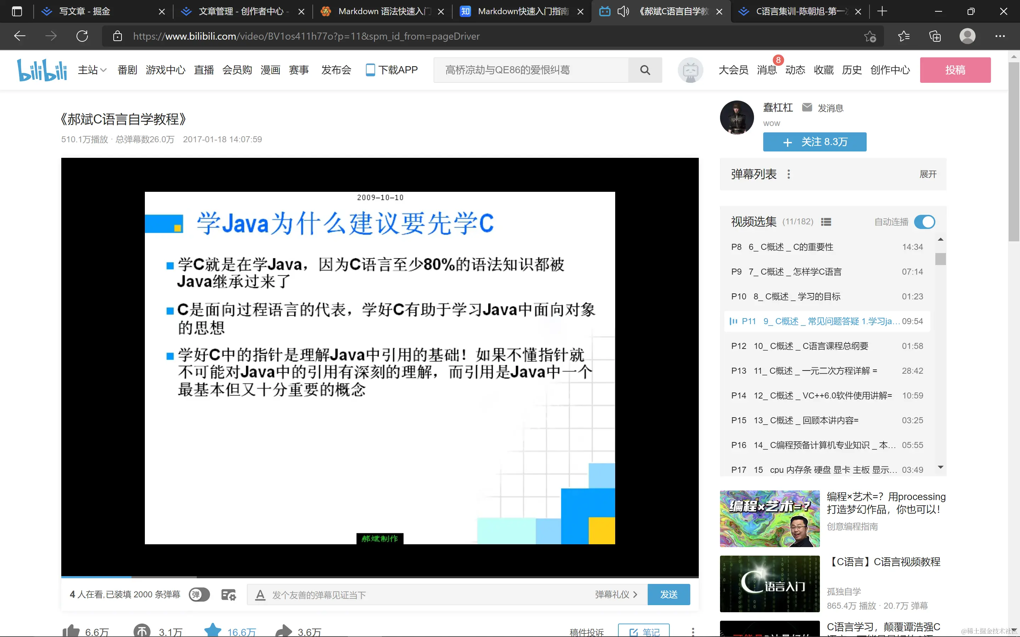
Task: Click the pink 投稿 button
Action: coord(955,70)
